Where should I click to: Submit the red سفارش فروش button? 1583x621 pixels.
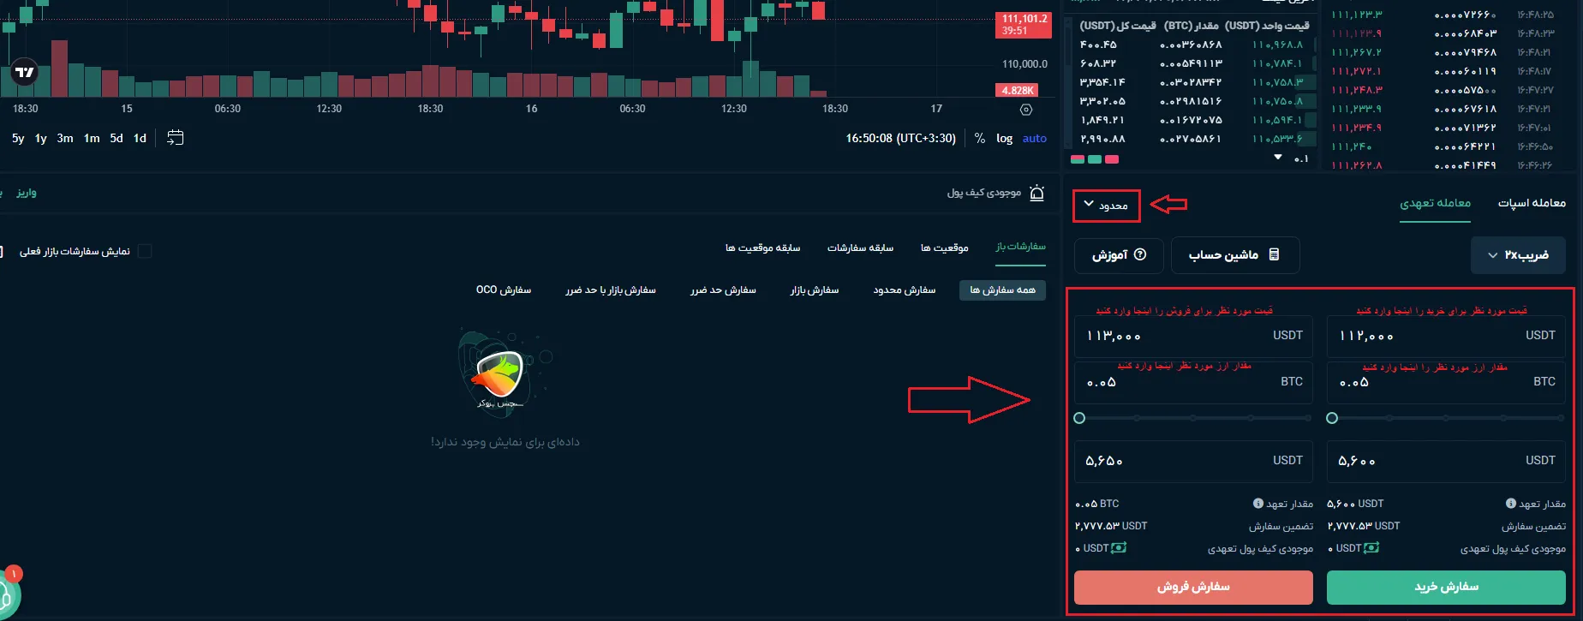1193,588
